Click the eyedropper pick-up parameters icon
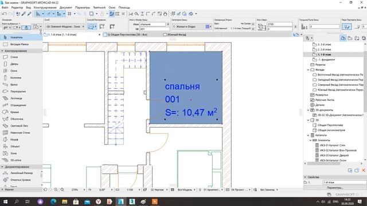Viewport: 367px width, 206px height. pyautogui.click(x=24, y=14)
